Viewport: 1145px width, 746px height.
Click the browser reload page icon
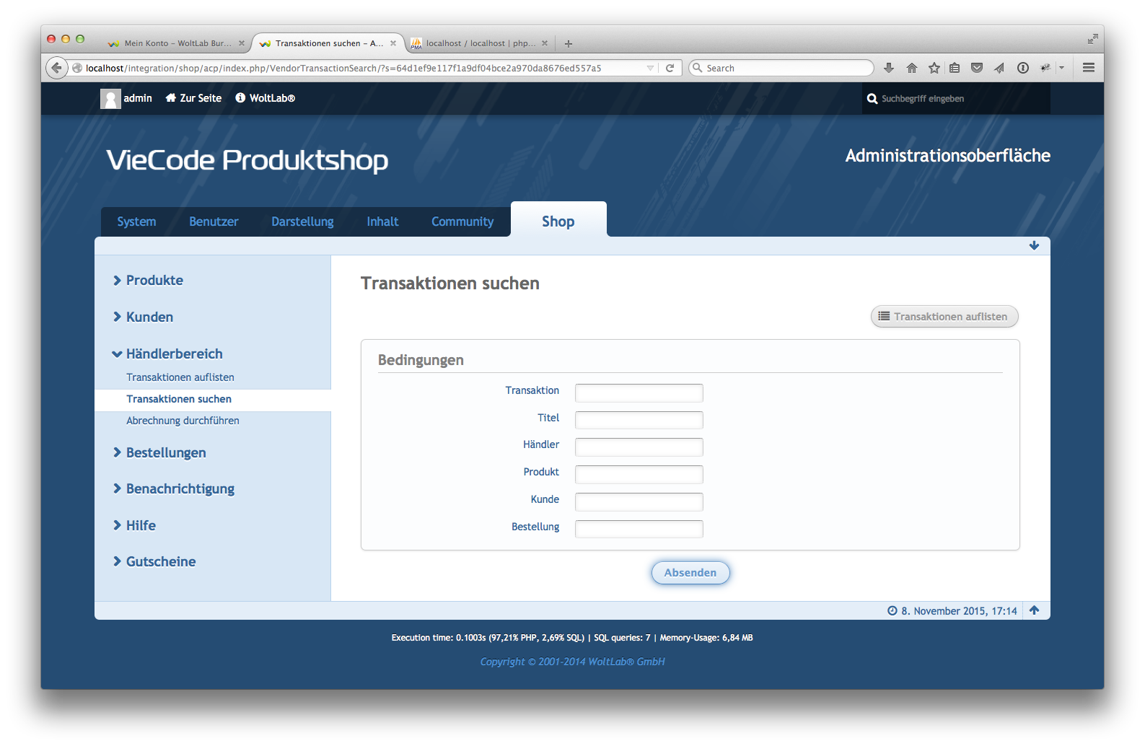coord(670,68)
